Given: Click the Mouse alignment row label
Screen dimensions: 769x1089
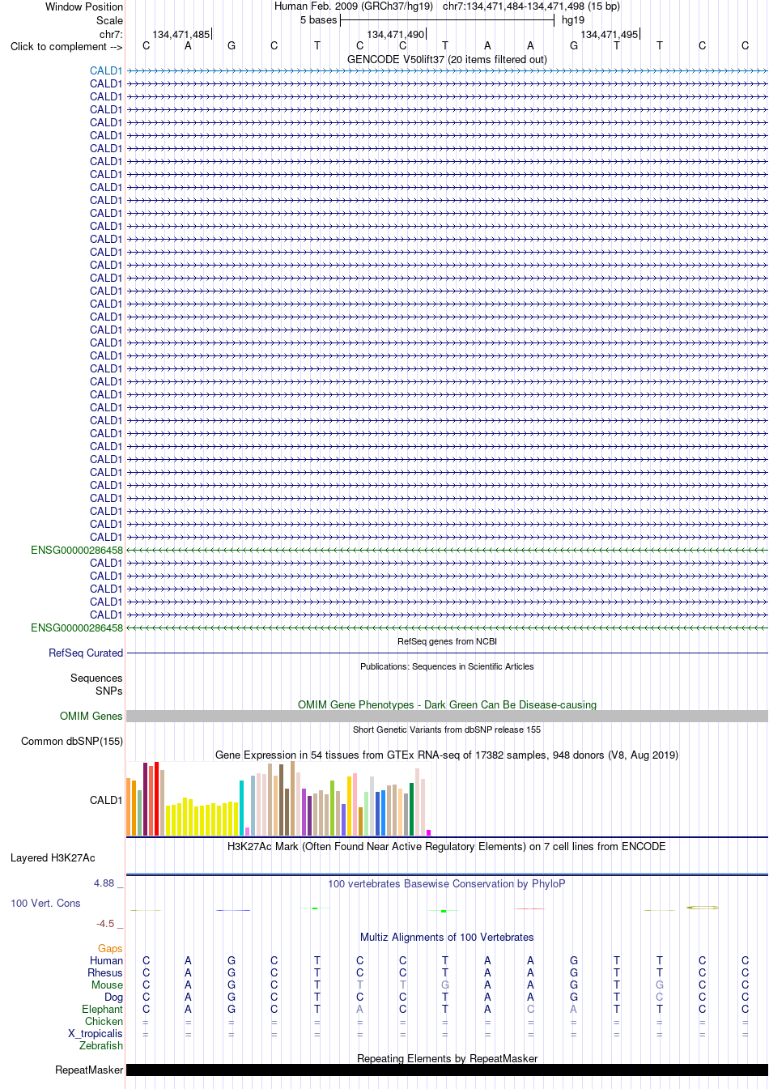Looking at the screenshot, I should point(107,985).
